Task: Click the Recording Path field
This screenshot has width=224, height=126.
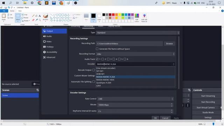Action: (129, 43)
